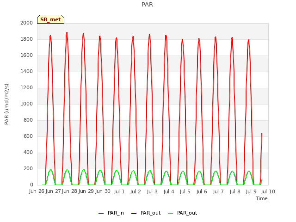Click the Jul 2 x-axis label
Viewport: 296px width, 222px height.
pos(136,192)
